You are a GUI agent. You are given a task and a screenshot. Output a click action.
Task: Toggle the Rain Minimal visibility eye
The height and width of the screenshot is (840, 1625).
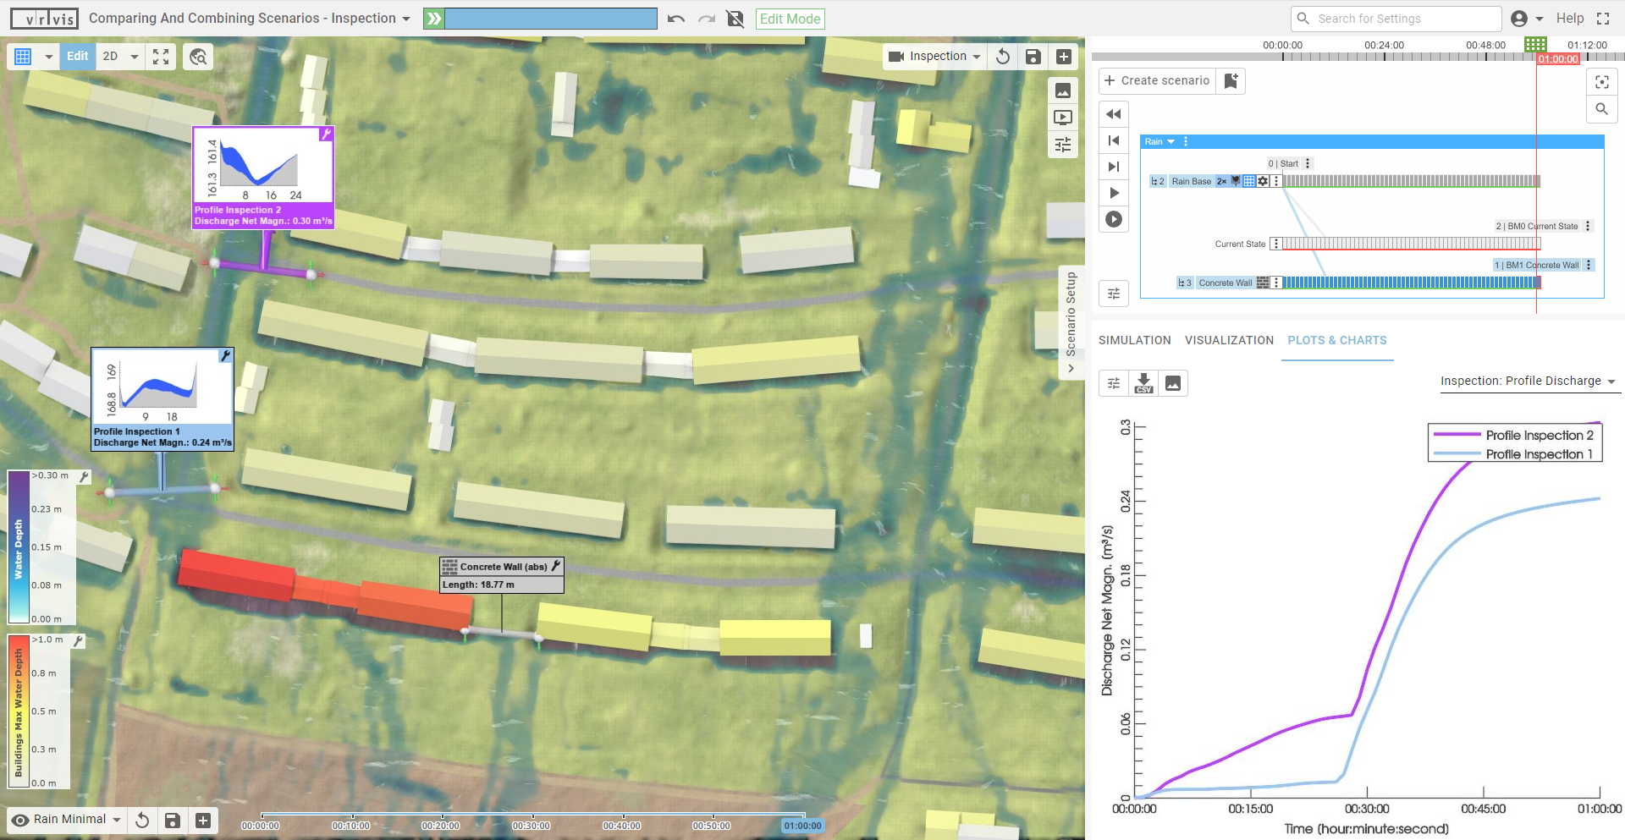[x=21, y=820]
